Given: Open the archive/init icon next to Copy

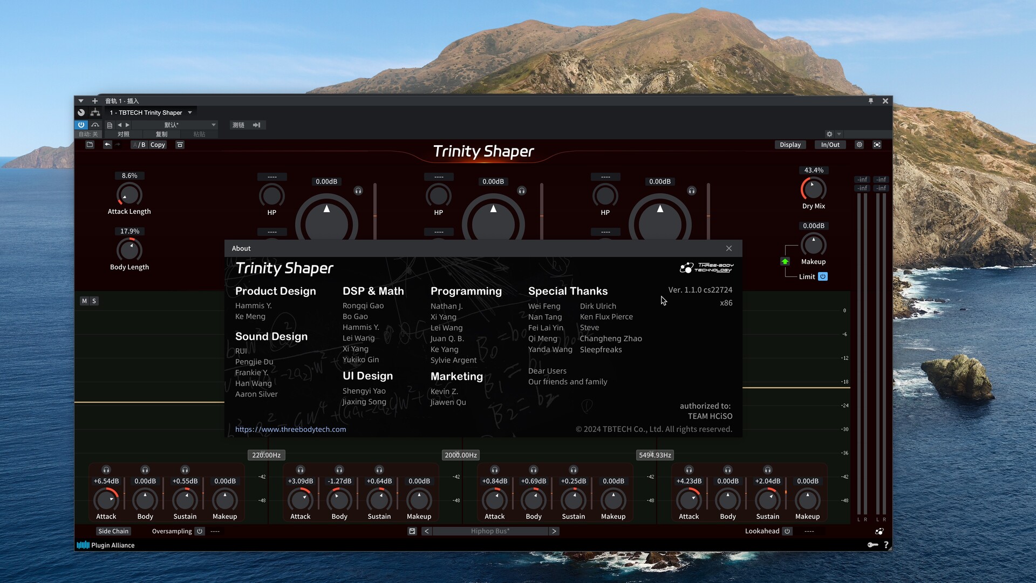Looking at the screenshot, I should [180, 145].
